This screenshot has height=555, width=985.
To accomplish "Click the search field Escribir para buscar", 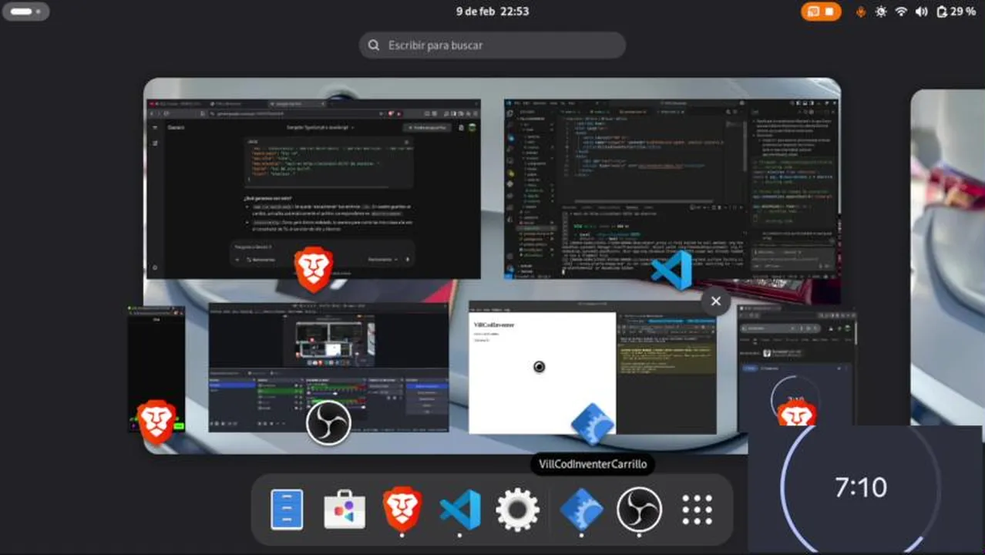I will point(492,45).
